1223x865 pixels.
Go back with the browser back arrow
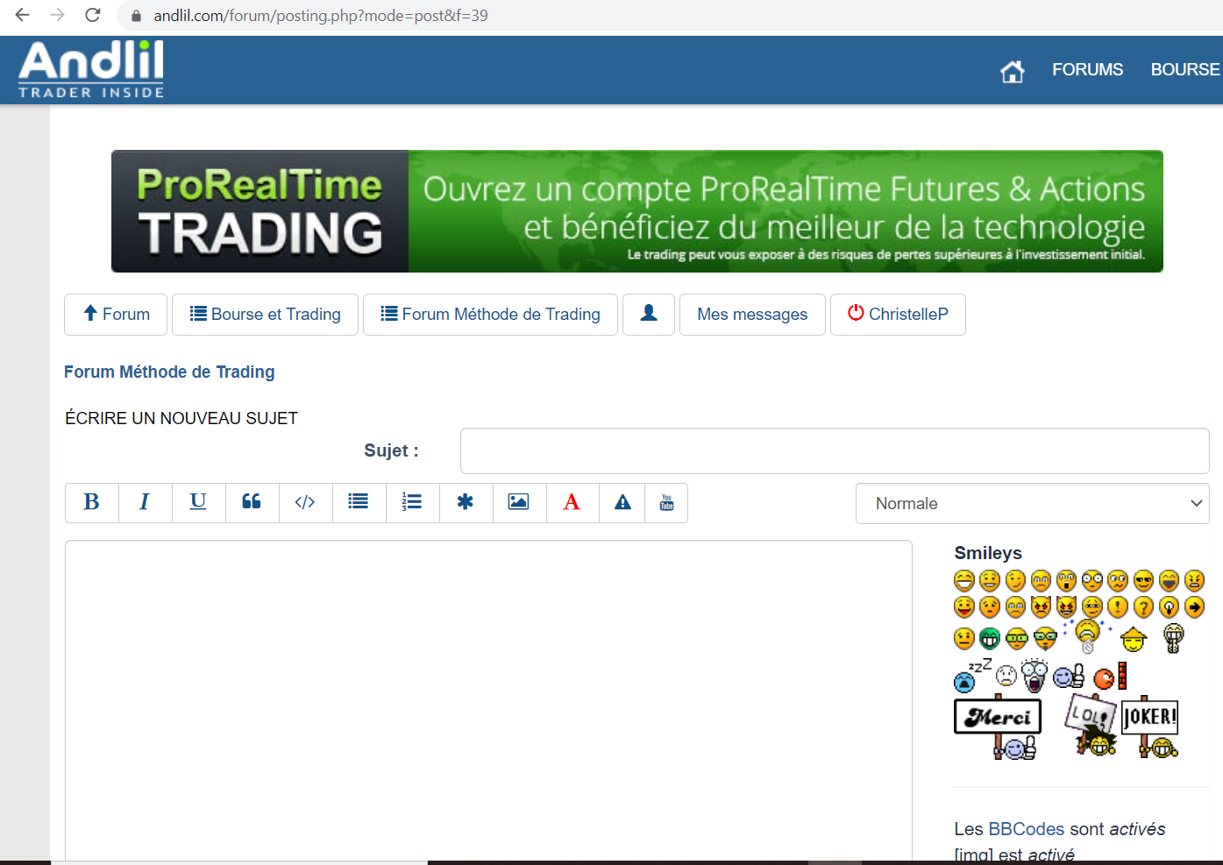click(23, 15)
